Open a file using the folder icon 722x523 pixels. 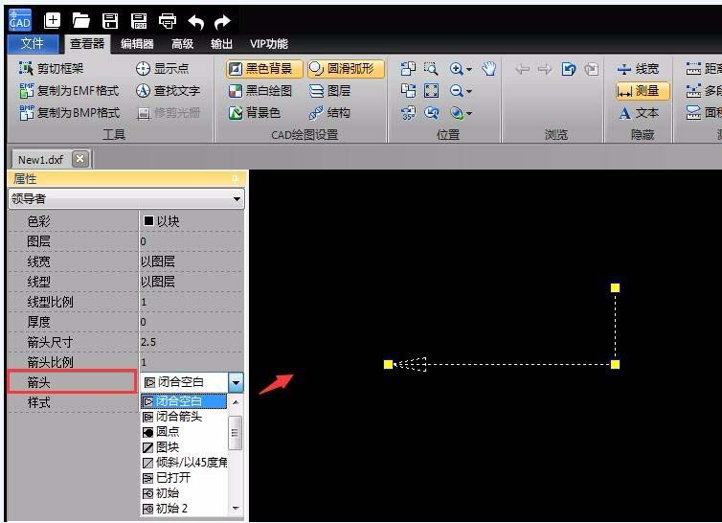(x=81, y=20)
